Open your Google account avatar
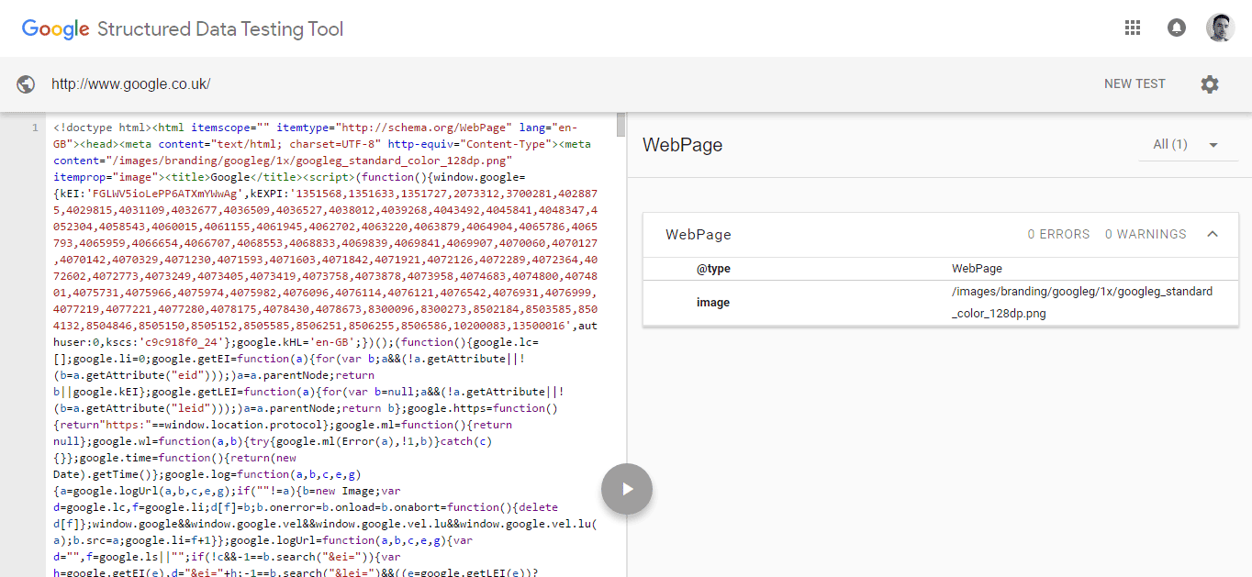 1221,28
